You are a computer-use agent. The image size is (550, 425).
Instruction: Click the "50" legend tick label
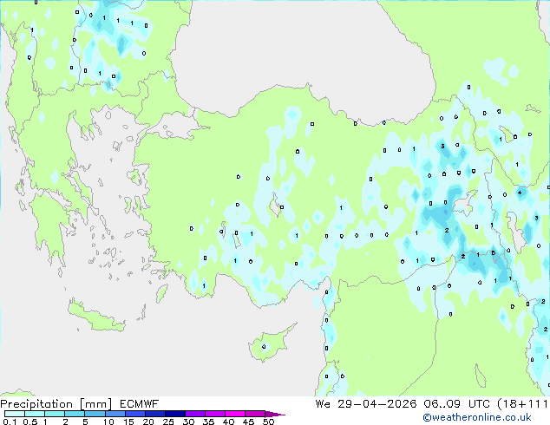point(268,422)
